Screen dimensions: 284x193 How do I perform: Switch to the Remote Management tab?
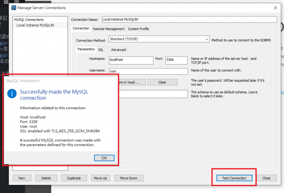pyautogui.click(x=109, y=29)
